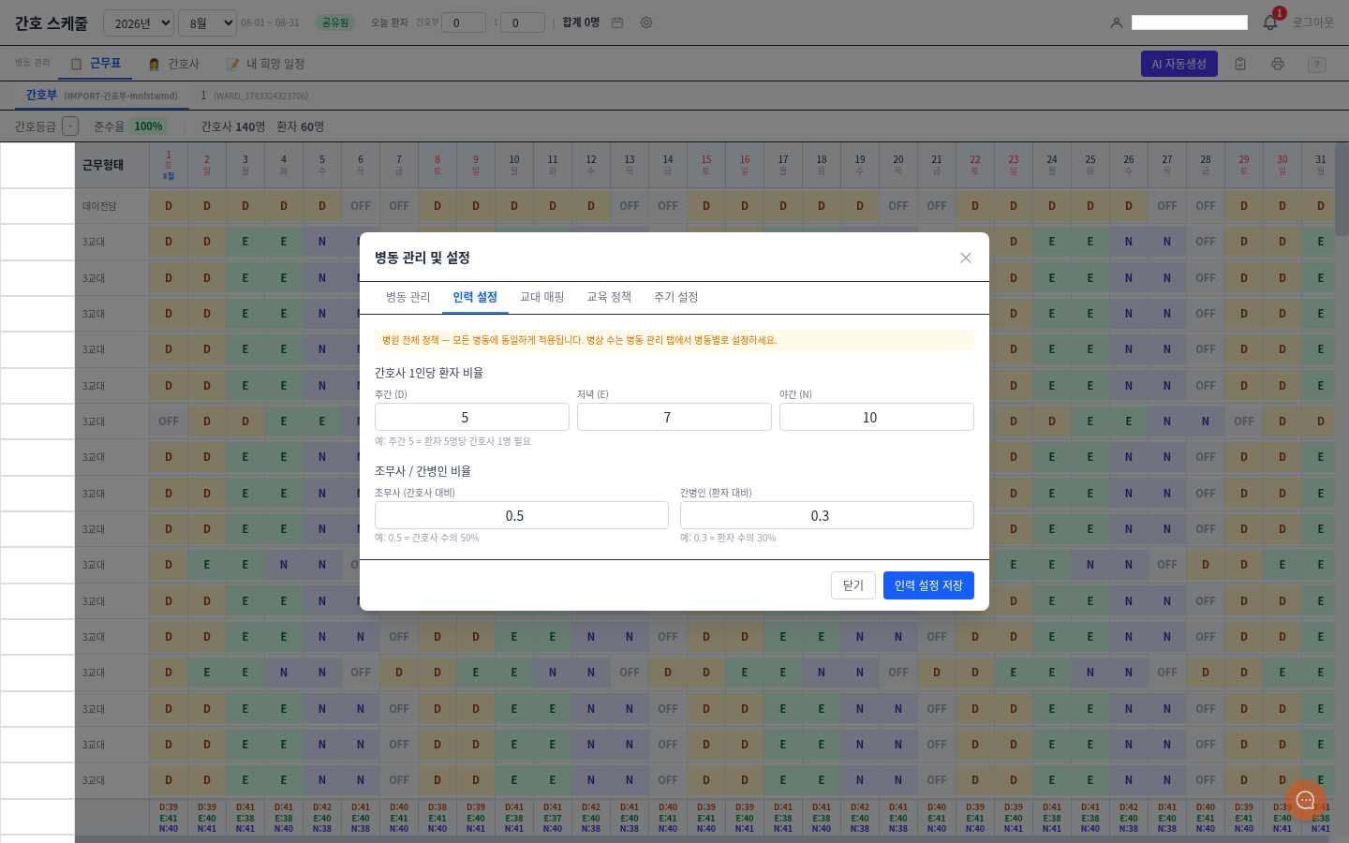1349x843 pixels.
Task: Click the calendar icon beside the 0명 total
Action: [x=617, y=22]
